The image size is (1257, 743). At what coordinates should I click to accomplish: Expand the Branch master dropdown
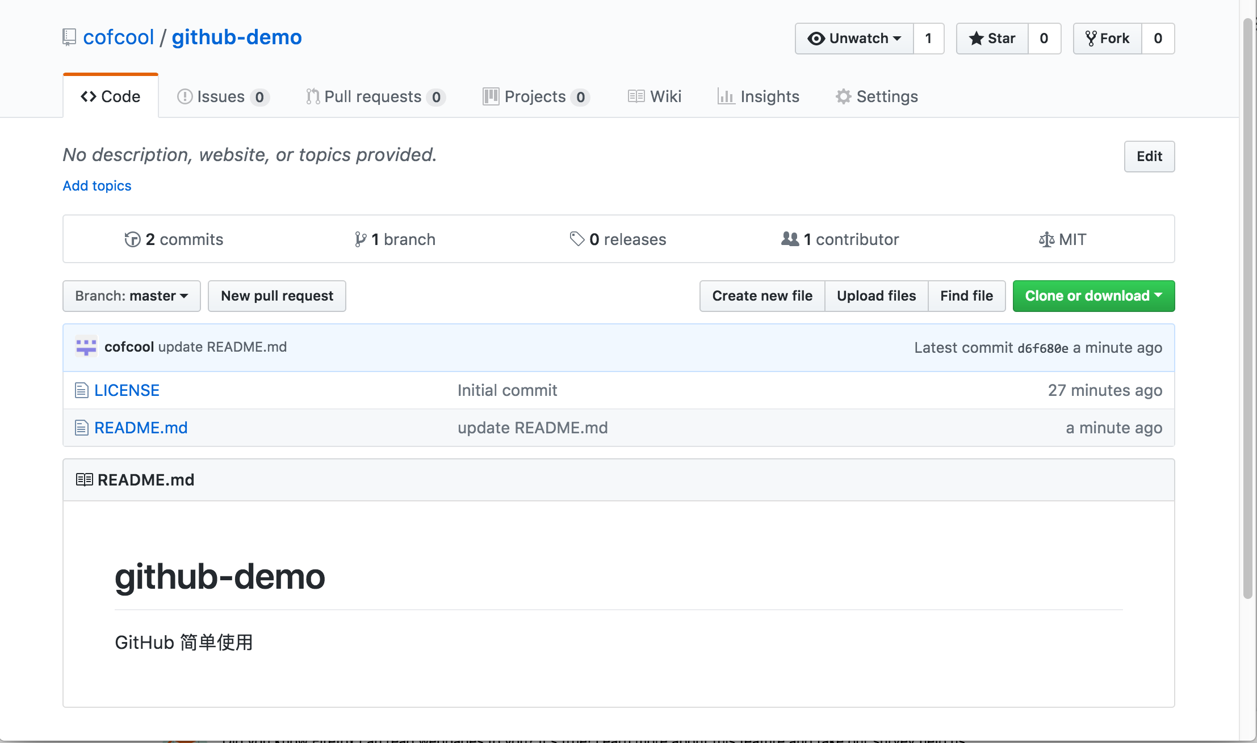[x=131, y=295]
